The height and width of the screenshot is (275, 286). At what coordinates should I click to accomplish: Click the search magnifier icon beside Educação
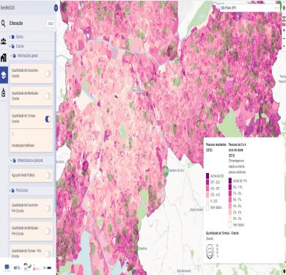click(x=4, y=23)
